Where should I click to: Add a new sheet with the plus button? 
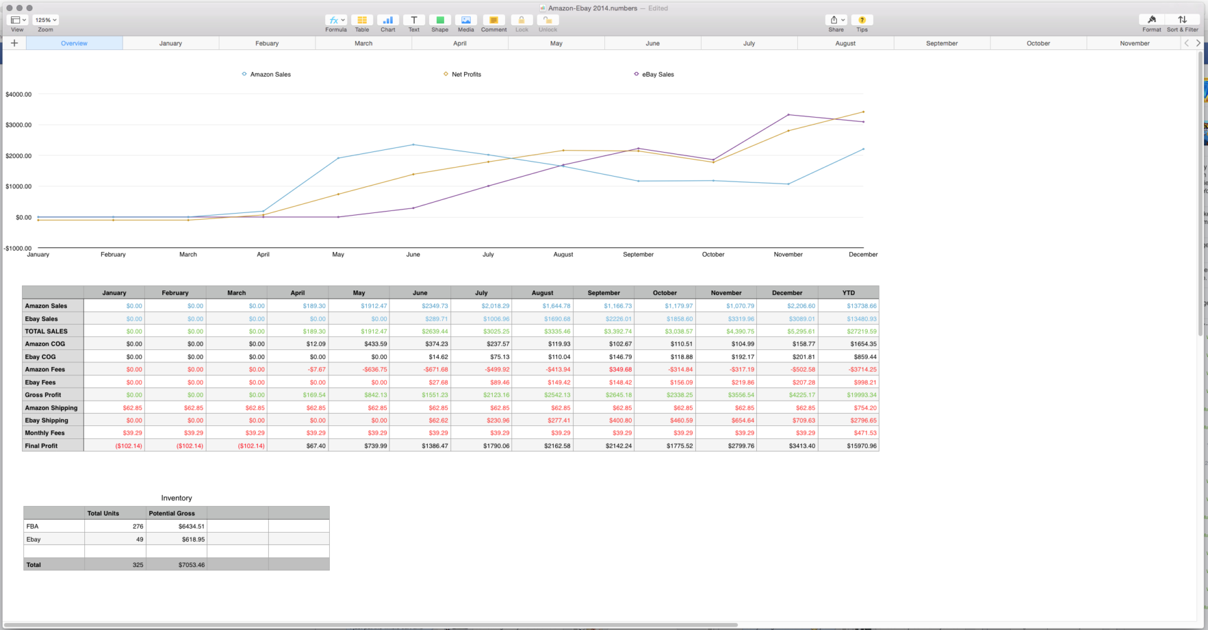[14, 43]
